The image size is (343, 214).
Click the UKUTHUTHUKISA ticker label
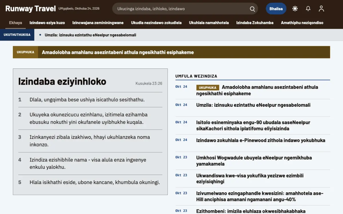click(17, 35)
